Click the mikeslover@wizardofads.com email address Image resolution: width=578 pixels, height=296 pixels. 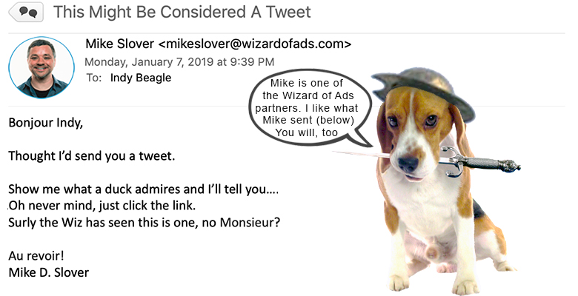coord(255,44)
